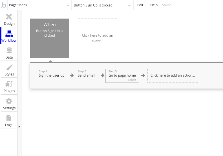Open the Button Sign Up is clicked dropdown
Screen dimensions: 223x156
pos(102,5)
